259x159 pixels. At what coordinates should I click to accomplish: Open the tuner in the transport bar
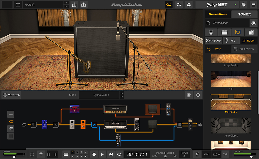tap(41, 154)
